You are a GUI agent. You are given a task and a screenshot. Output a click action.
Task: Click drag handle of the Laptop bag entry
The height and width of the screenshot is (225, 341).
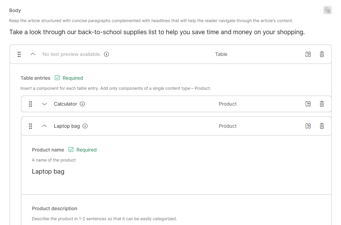coord(31,126)
